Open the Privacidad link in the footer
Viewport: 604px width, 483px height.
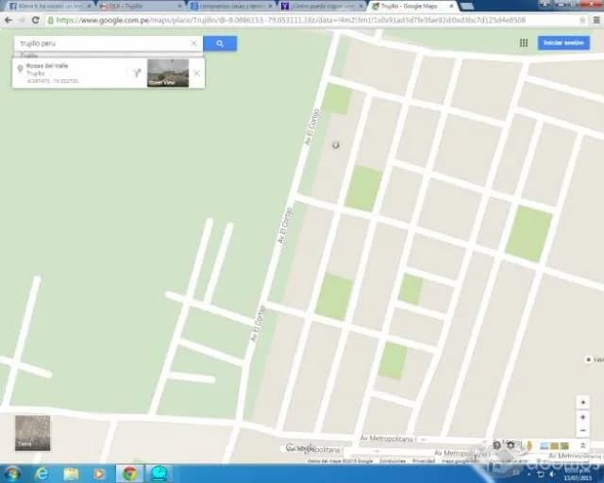coord(424,461)
